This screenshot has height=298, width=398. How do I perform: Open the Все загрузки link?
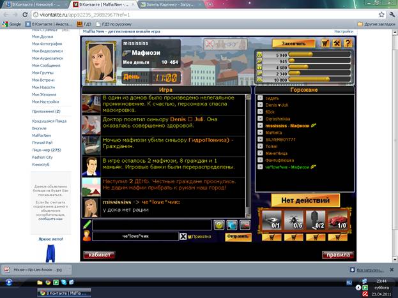pos(370,270)
